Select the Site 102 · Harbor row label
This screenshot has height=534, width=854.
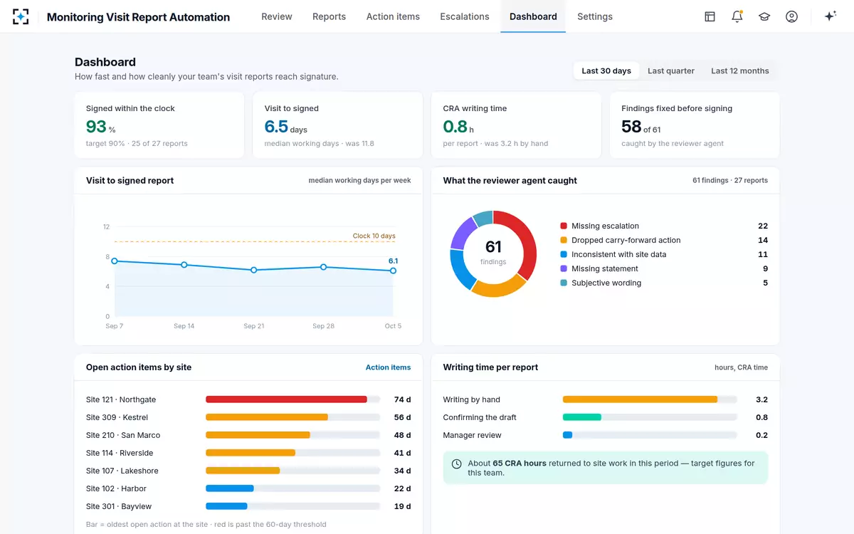[x=116, y=488]
